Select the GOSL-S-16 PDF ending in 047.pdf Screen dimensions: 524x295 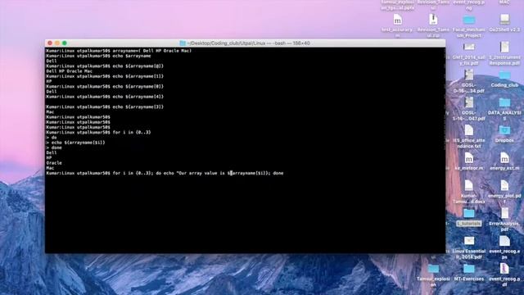(469, 102)
